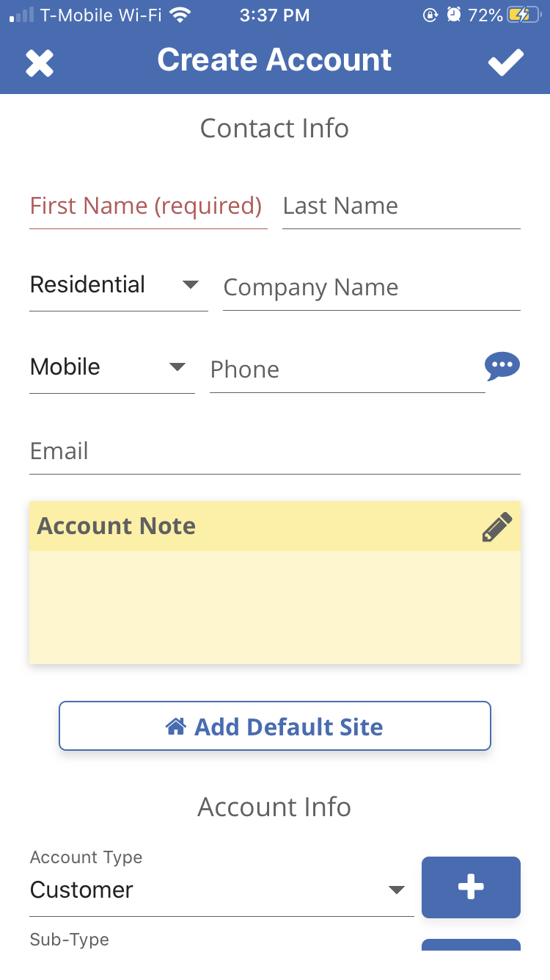Tap the alarm clock status icon
The height and width of the screenshot is (980, 550).
click(x=454, y=15)
